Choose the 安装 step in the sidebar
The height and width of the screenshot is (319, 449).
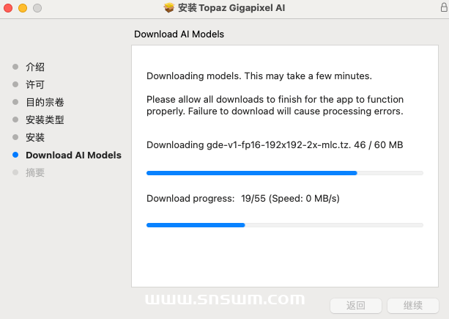(35, 137)
